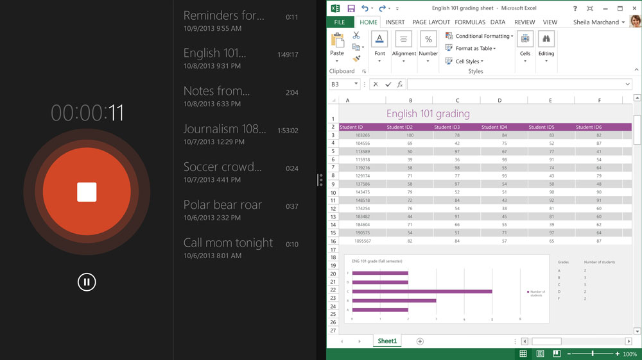The width and height of the screenshot is (642, 360).
Task: Click the Undo arrow icon
Action: point(365,8)
